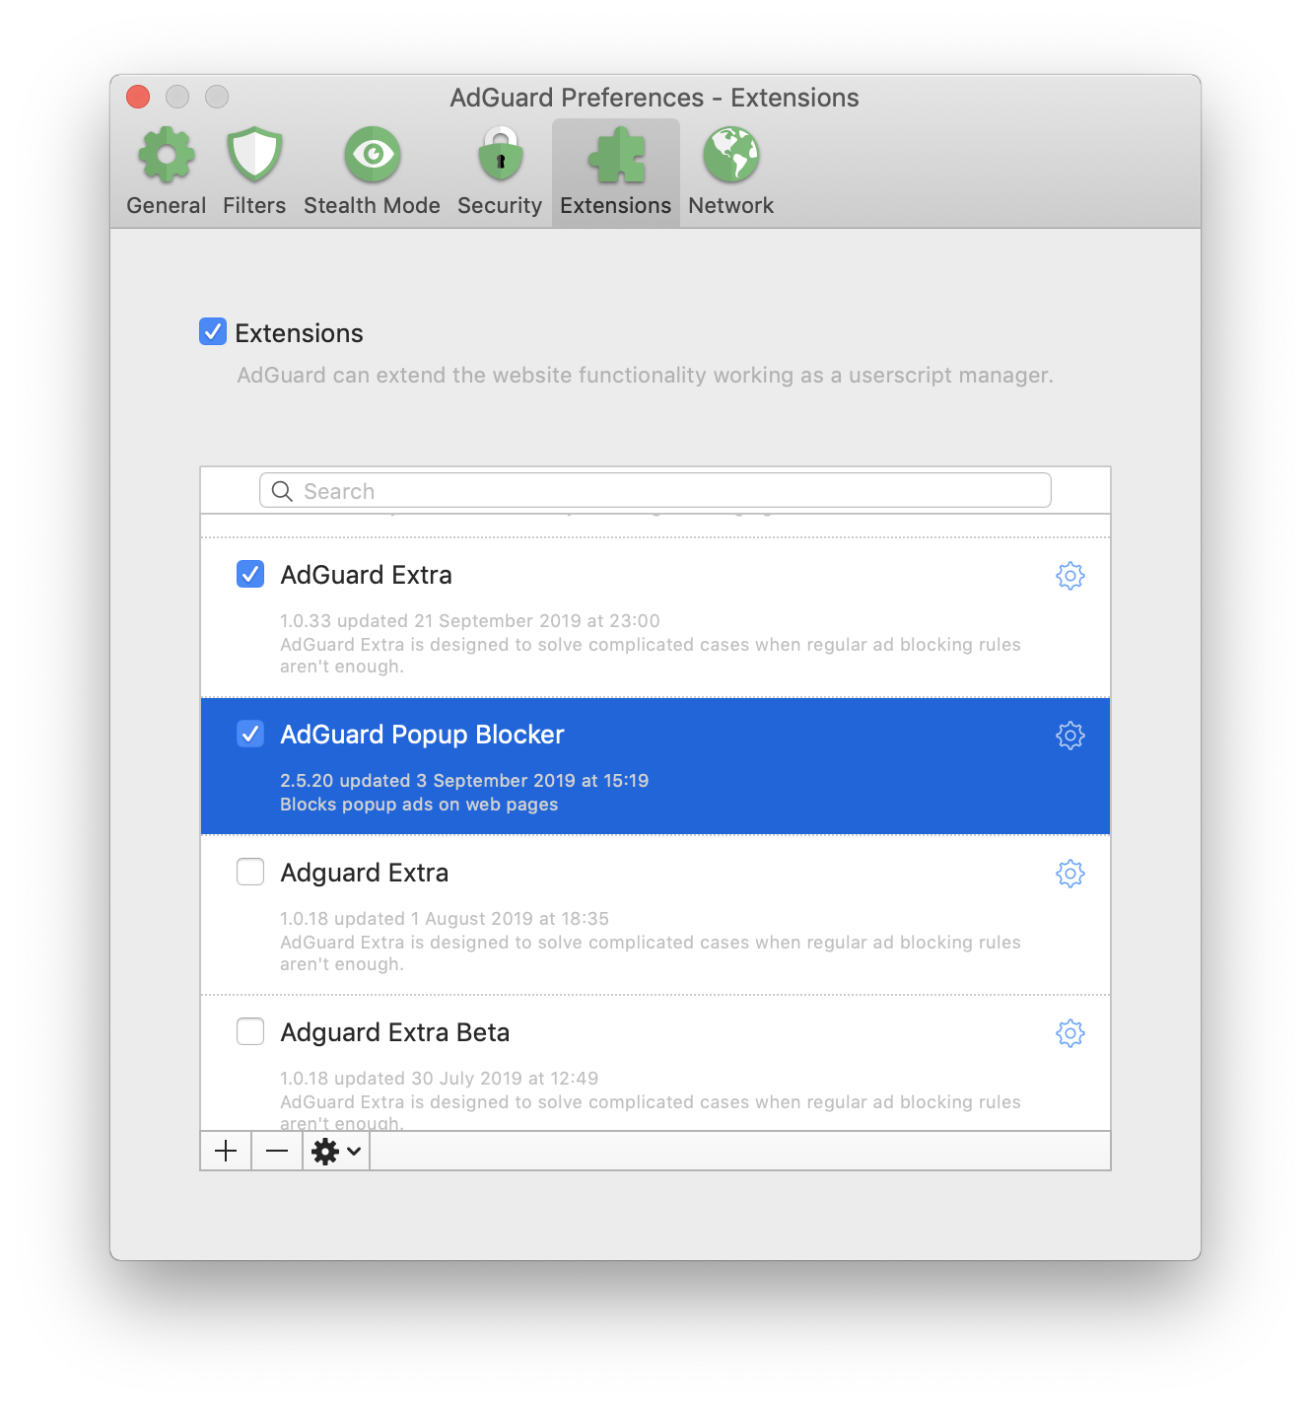Viewport: 1311px width, 1406px height.
Task: Select the AdGuard Extra row title
Action: pos(366,575)
